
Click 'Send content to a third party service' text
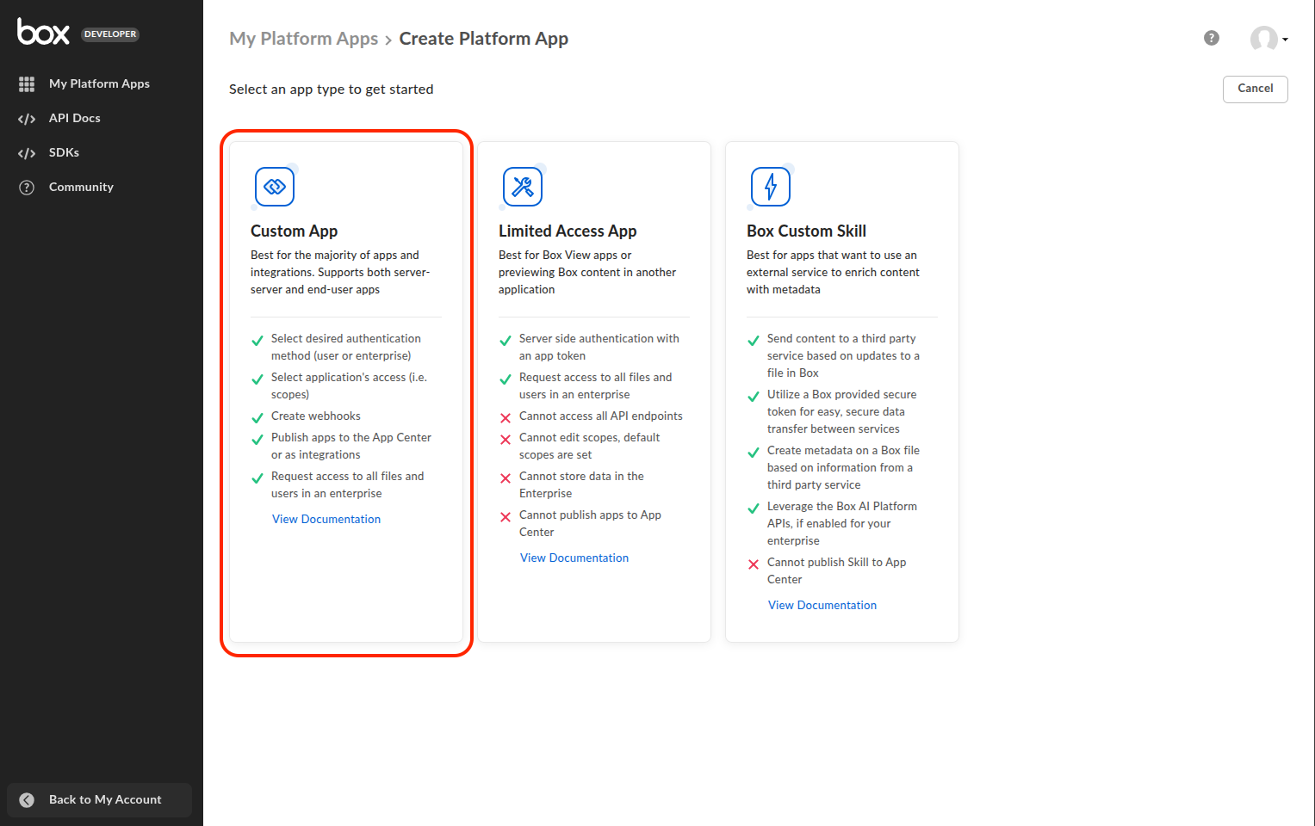843,355
